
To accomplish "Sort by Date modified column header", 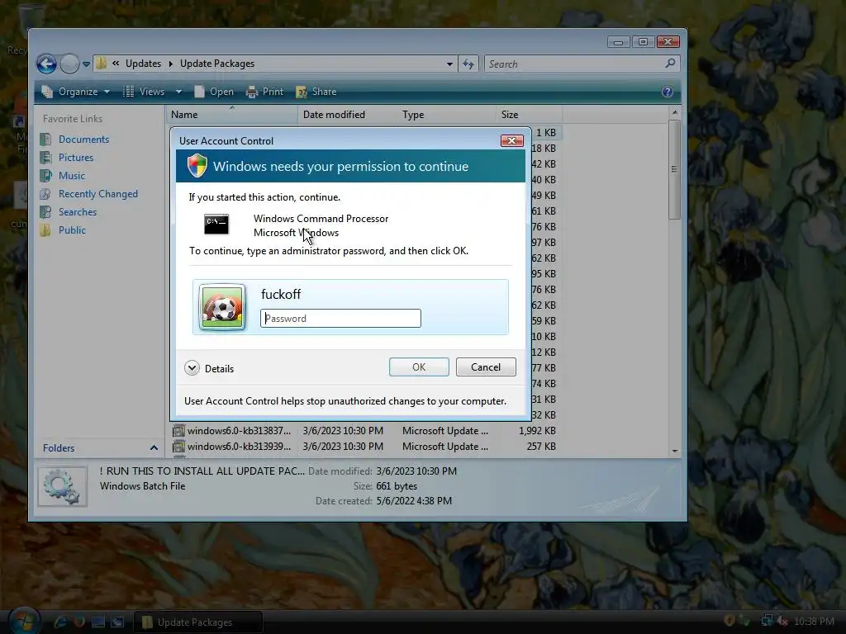I will coord(347,114).
